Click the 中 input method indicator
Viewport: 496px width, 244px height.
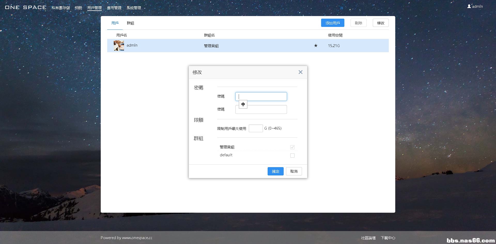click(243, 104)
